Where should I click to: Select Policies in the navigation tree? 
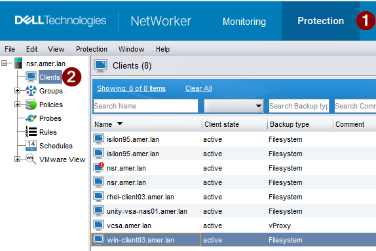51,105
